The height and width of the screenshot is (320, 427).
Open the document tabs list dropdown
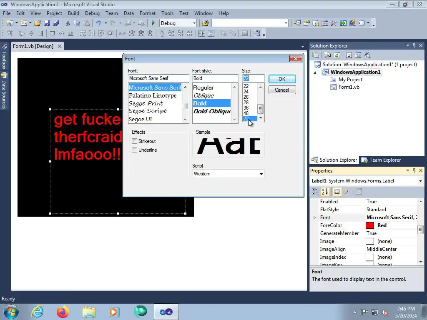[303, 47]
